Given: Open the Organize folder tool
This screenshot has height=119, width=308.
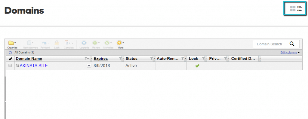Looking at the screenshot, I should (x=12, y=44).
